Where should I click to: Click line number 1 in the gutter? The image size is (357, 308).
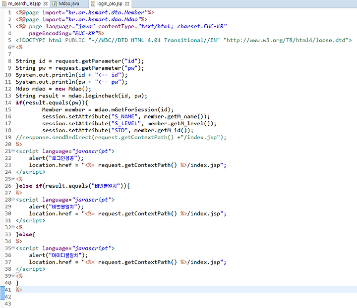[x=9, y=12]
